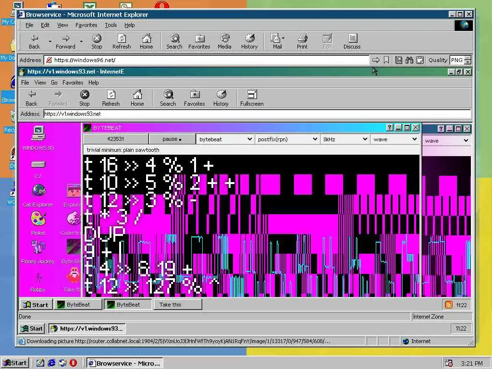Viewport: 492px width, 369px height.
Task: Click Back in the inner windows93 browser
Action: (31, 98)
